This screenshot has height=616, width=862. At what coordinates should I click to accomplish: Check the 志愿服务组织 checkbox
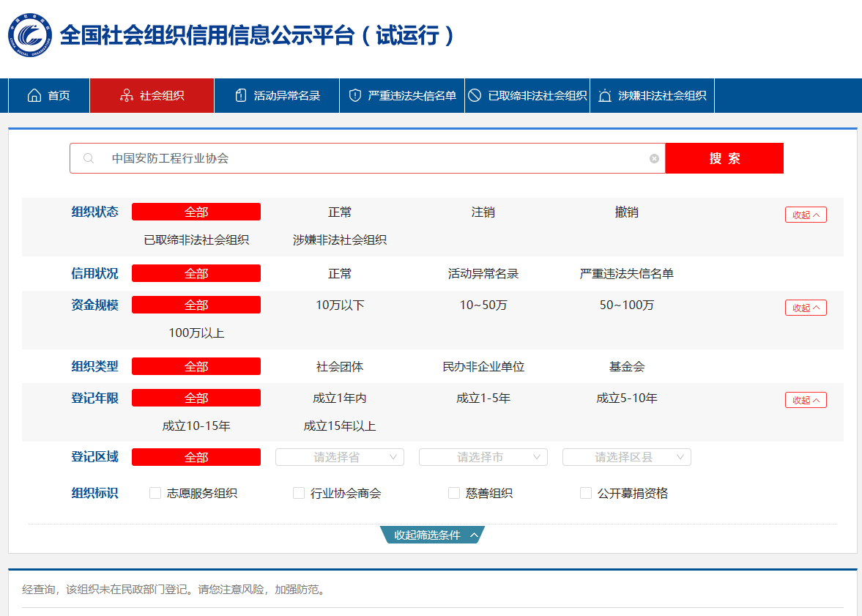pos(155,494)
